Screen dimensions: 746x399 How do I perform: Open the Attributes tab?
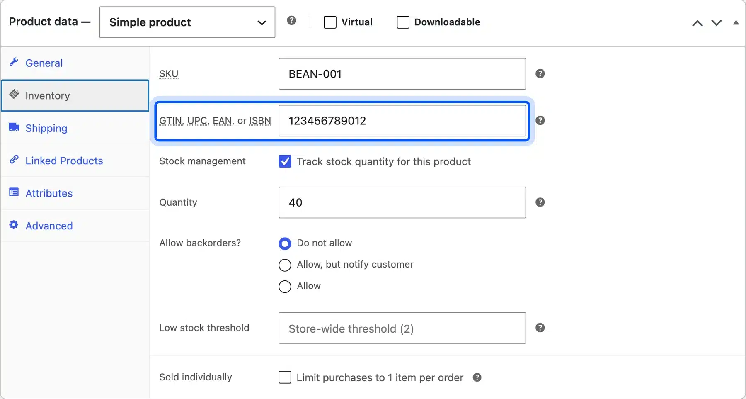(x=75, y=193)
